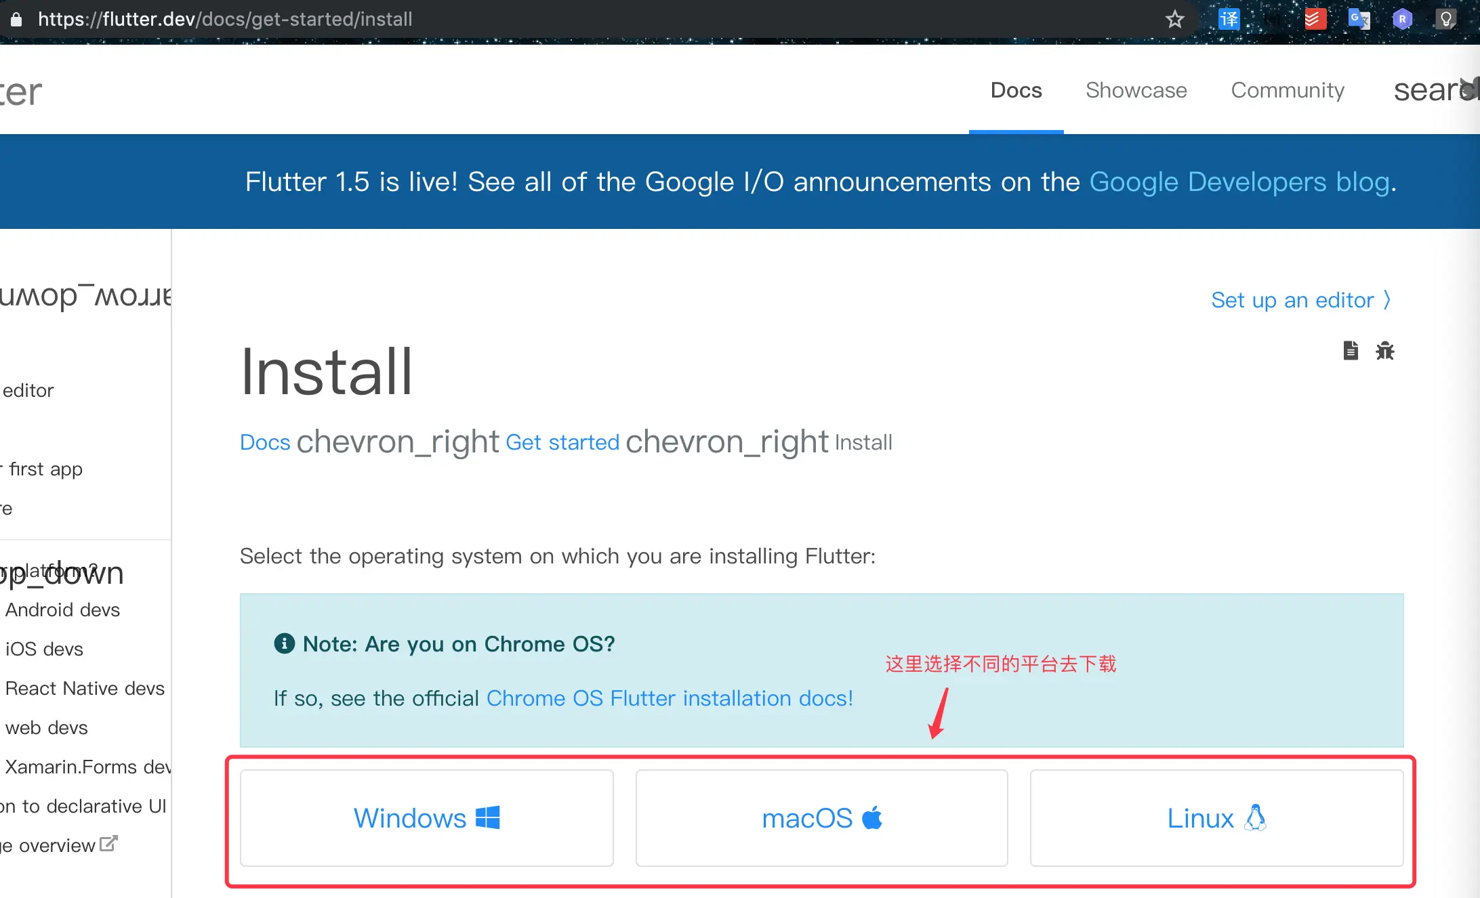Image resolution: width=1480 pixels, height=898 pixels.
Task: Open the view page source document icon
Action: (1351, 350)
